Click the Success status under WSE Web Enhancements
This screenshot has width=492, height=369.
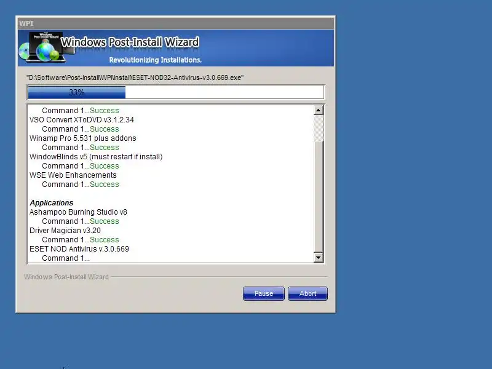pos(104,184)
